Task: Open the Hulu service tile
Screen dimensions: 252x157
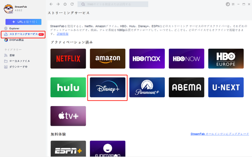Action: pos(68,87)
